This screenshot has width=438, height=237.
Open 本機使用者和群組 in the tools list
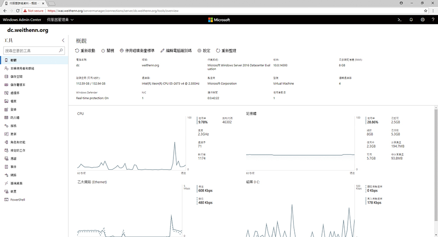34,68
